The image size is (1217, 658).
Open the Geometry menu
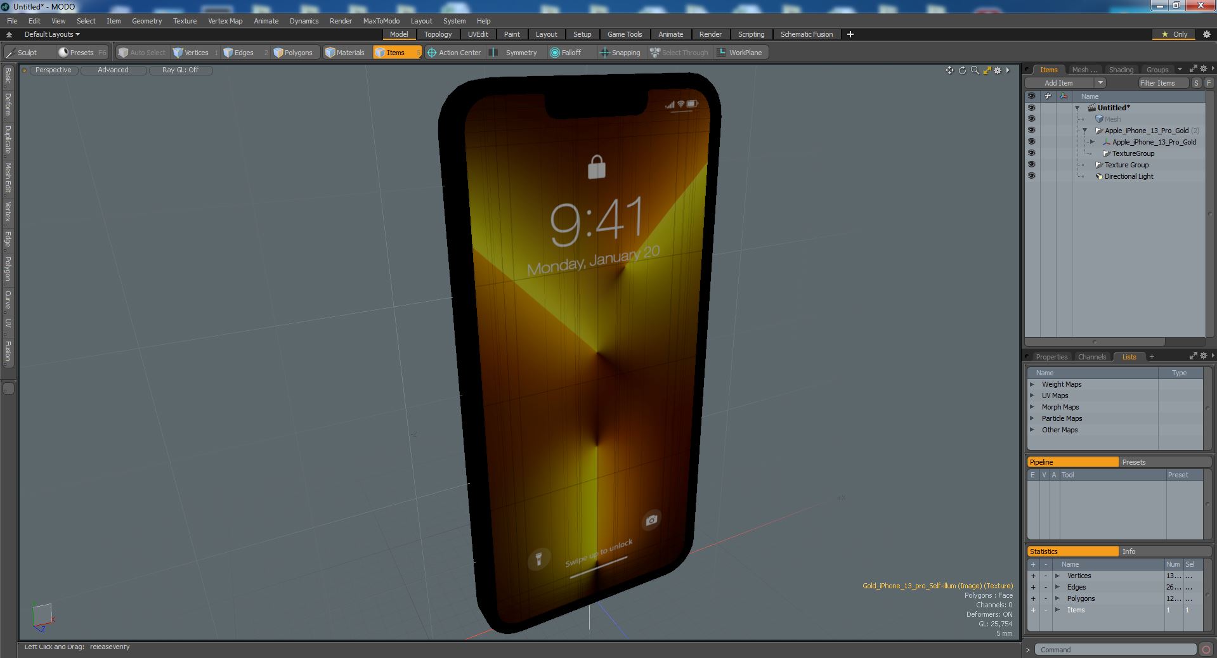pos(146,21)
